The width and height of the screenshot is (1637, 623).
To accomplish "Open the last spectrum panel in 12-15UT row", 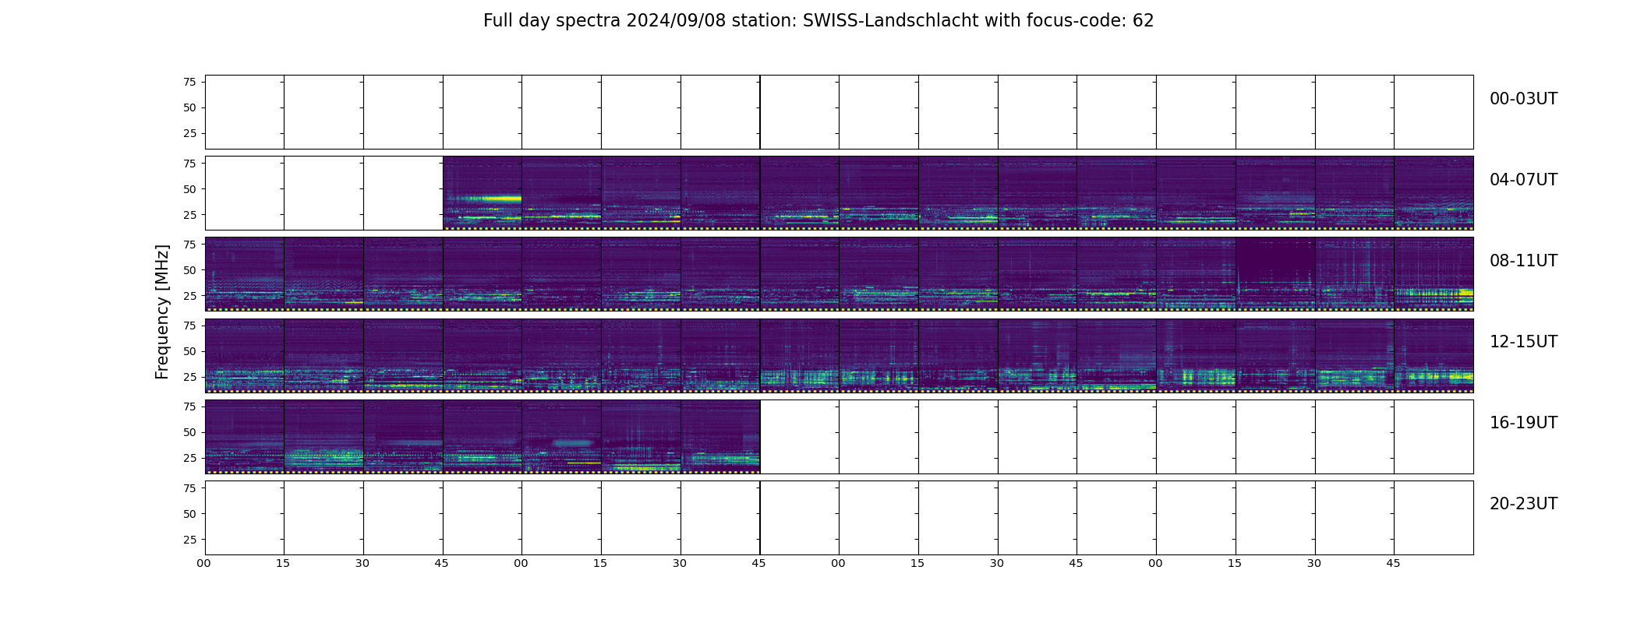I will click(1434, 355).
